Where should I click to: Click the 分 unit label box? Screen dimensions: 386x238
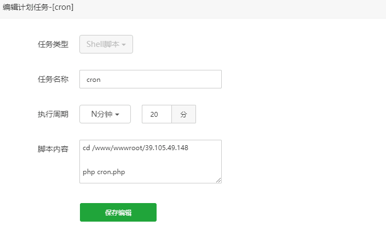[x=183, y=114]
